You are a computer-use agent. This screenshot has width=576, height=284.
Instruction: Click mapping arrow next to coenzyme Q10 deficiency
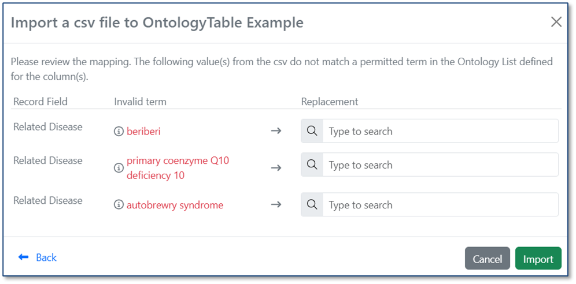pos(276,168)
